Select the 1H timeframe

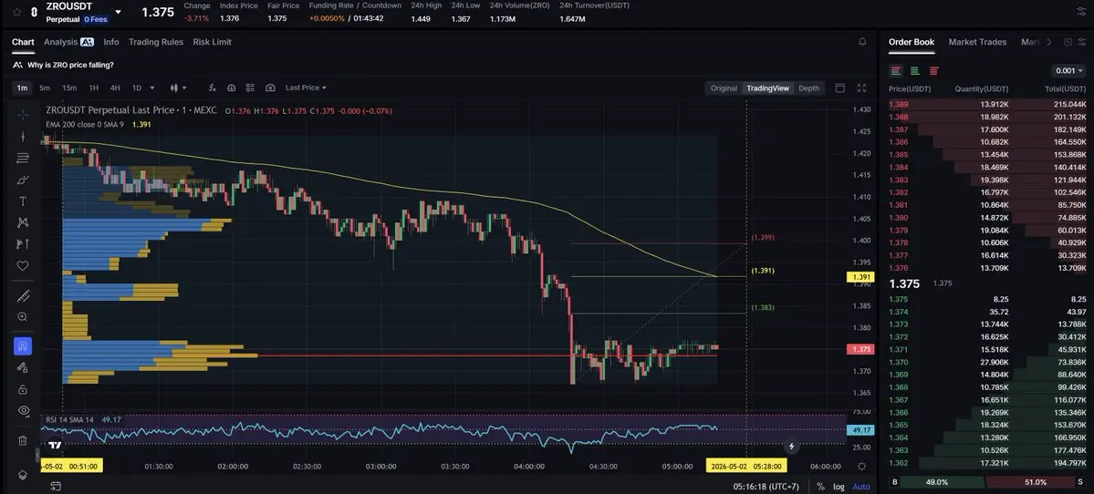point(93,87)
